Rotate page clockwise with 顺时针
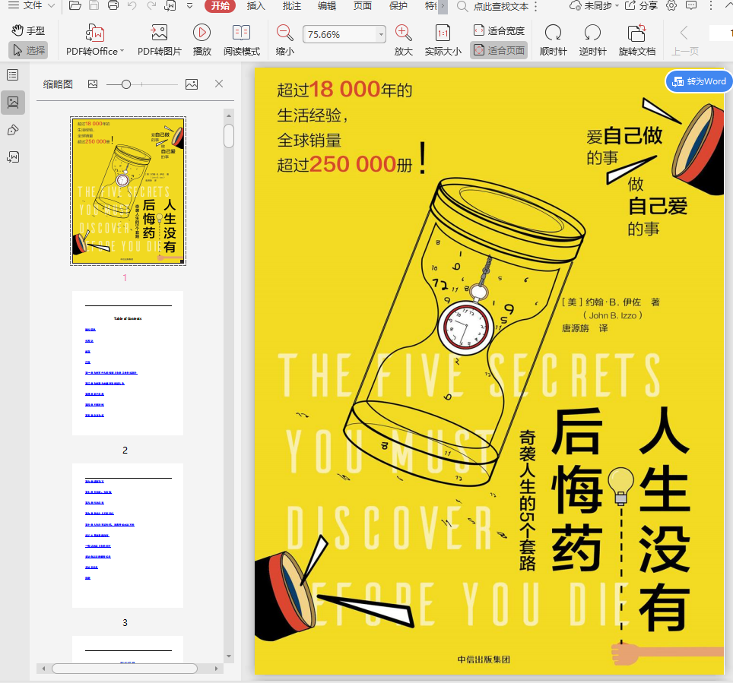Viewport: 733px width, 683px height. (x=553, y=33)
